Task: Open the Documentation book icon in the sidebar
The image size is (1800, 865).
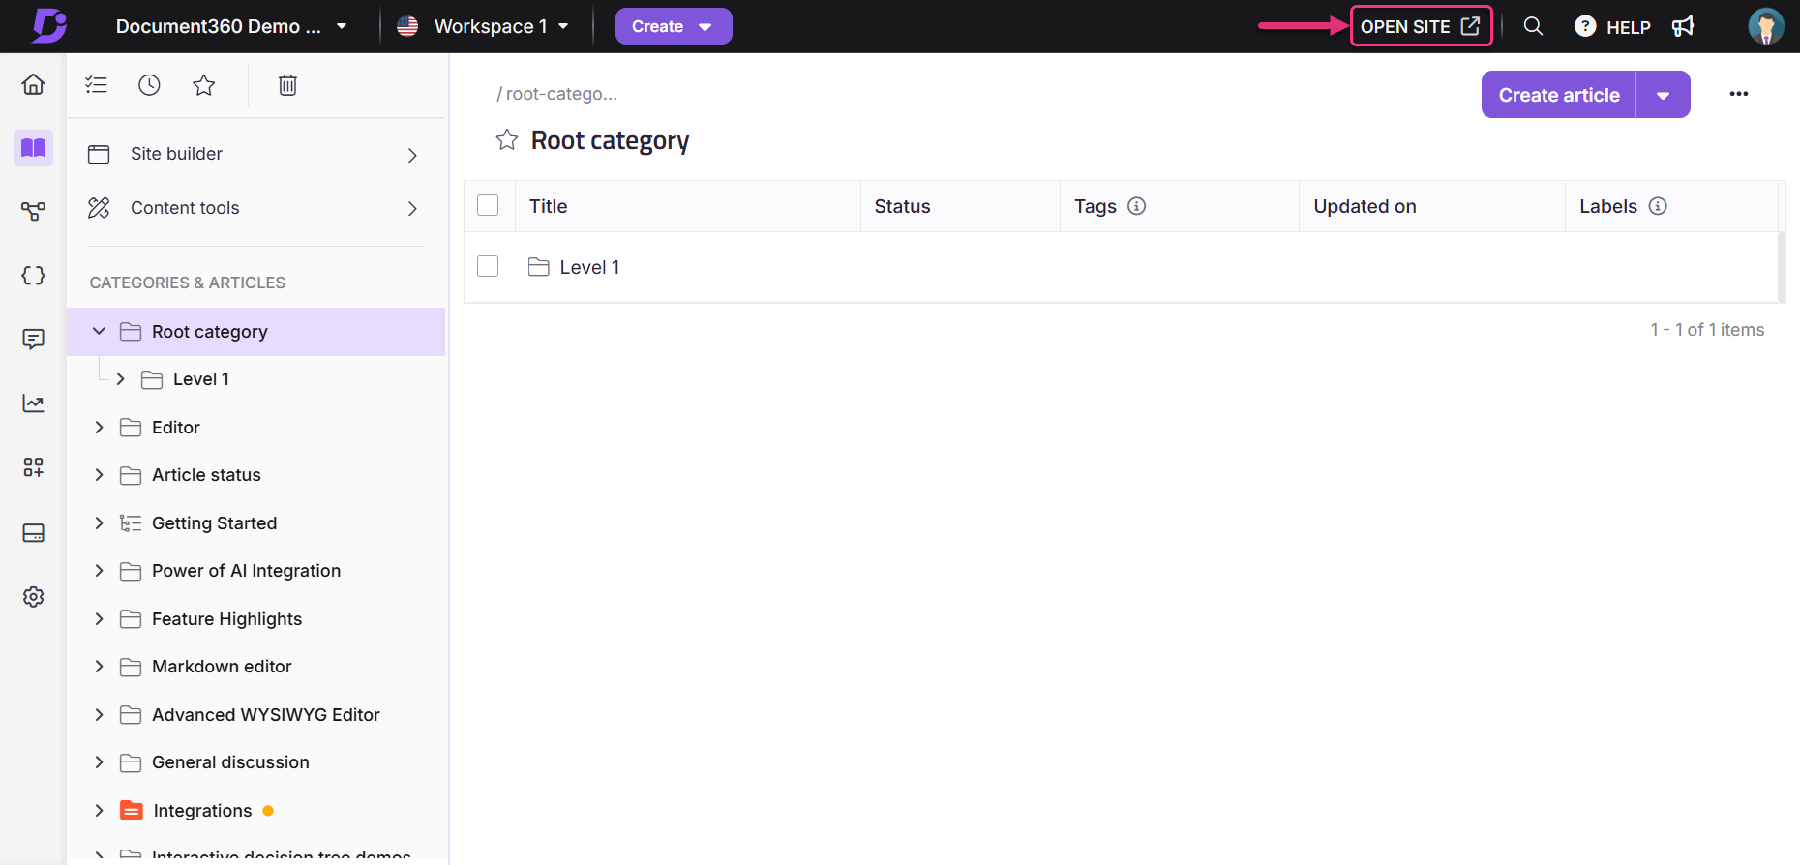Action: pyautogui.click(x=34, y=147)
